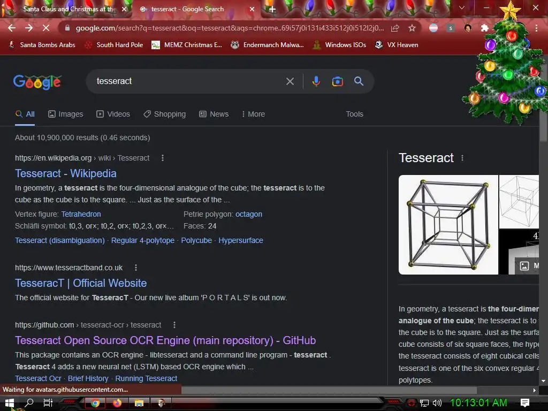Open the Windows ISOs bookmark

tap(339, 45)
